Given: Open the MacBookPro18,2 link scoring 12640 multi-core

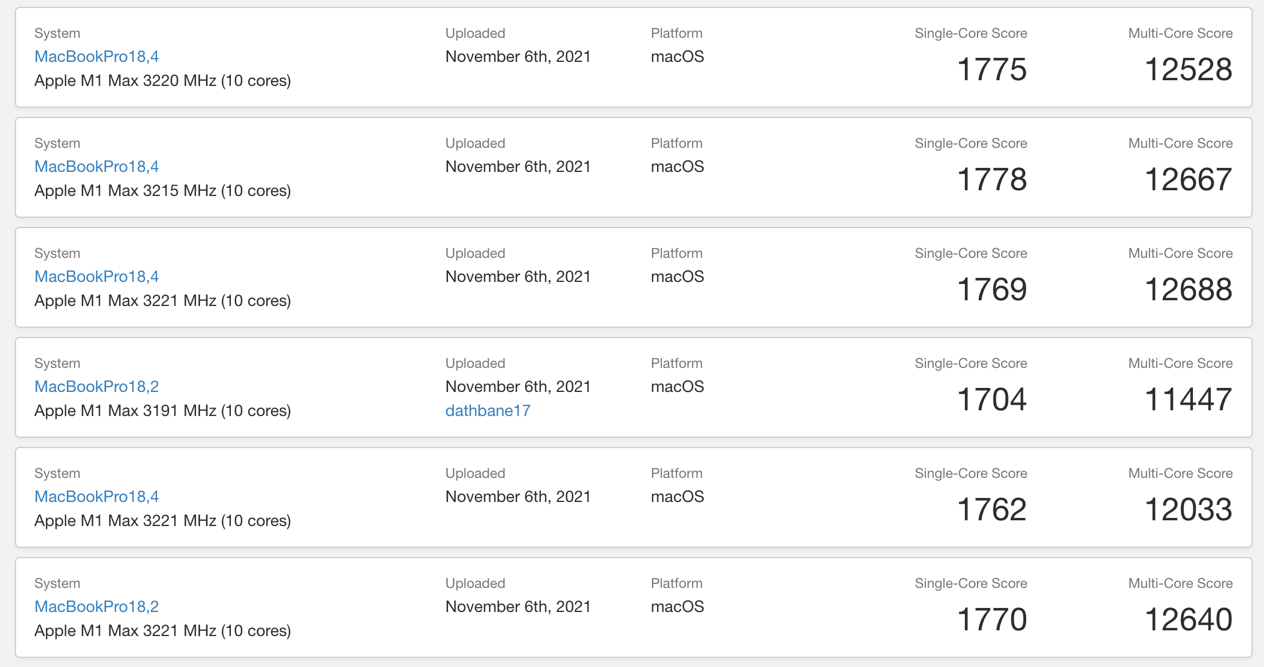Looking at the screenshot, I should [96, 607].
